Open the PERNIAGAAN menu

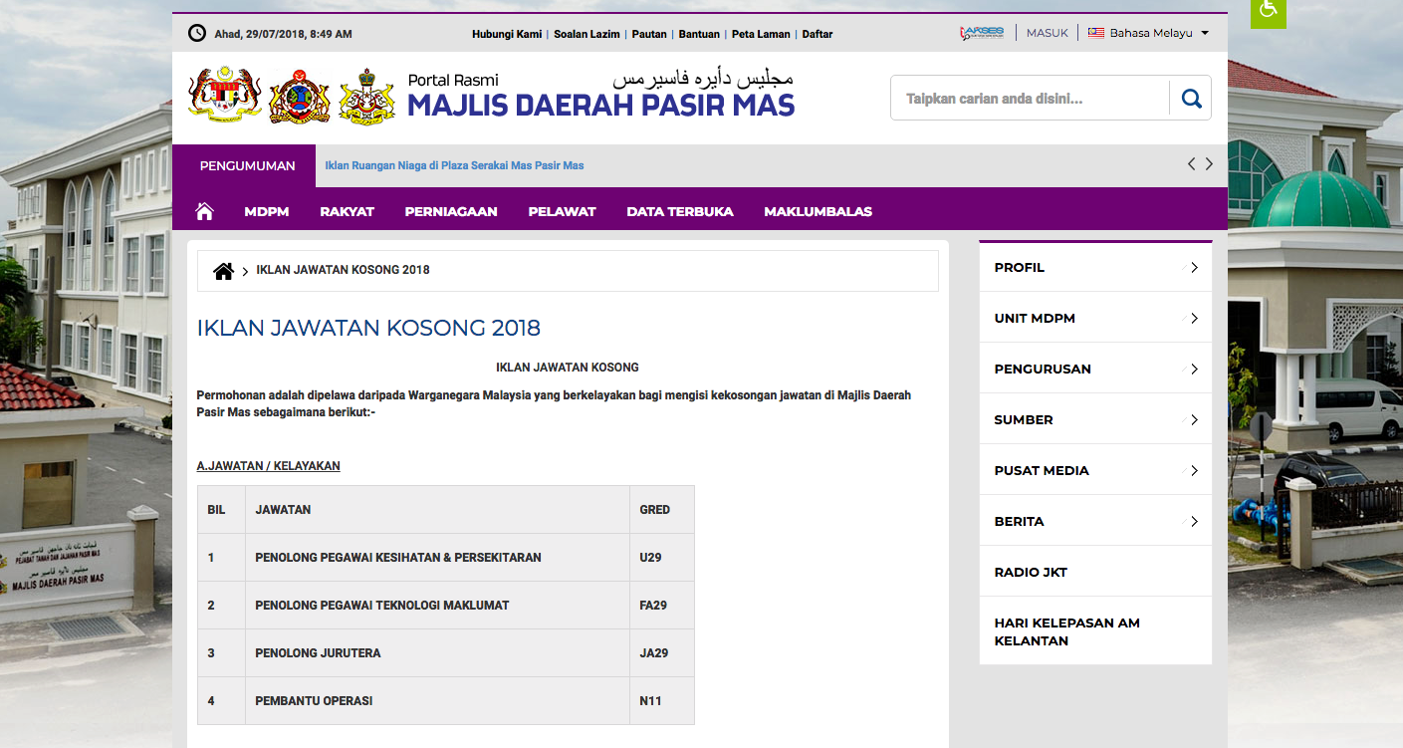(451, 211)
